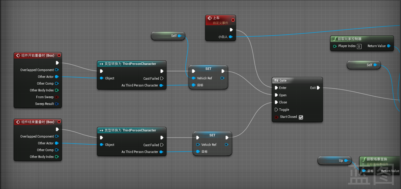Click red delegate pin on 组件开始重叠时 (Box) header
This screenshot has height=189, width=401.
(59, 55)
